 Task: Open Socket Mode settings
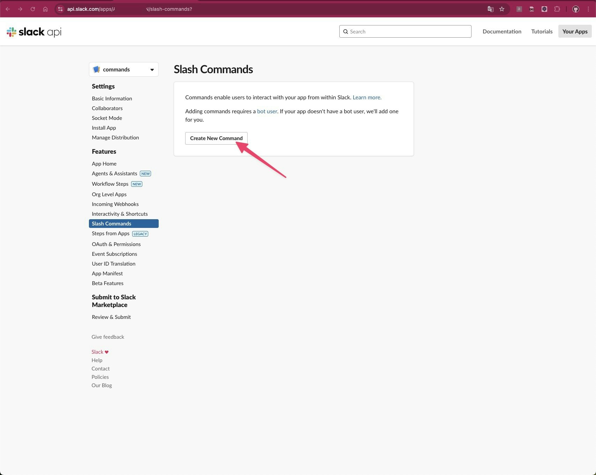pos(107,118)
